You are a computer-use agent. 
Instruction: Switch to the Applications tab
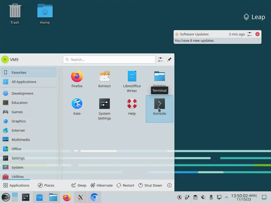16,185
